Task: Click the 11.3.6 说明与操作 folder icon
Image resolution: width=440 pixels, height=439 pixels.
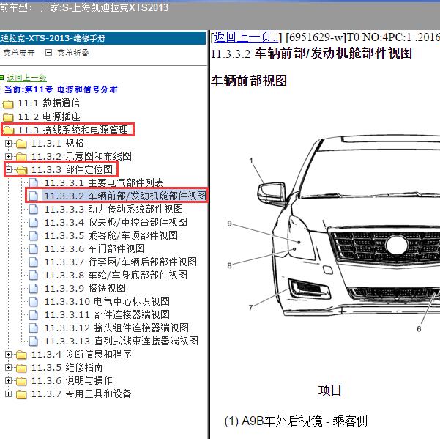Action: click(21, 381)
